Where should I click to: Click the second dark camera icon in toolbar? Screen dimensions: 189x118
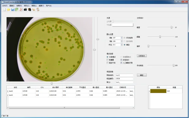29,9
